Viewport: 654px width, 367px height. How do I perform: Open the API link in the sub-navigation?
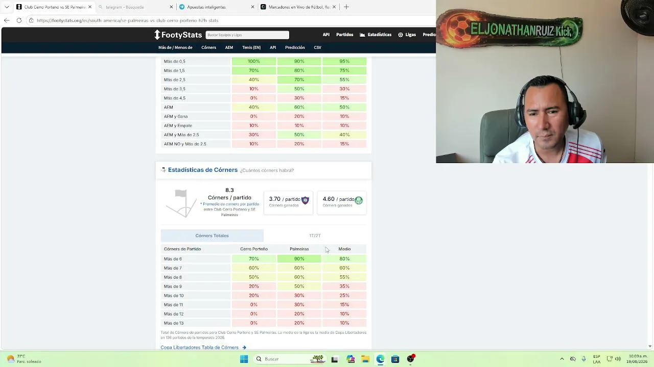273,47
